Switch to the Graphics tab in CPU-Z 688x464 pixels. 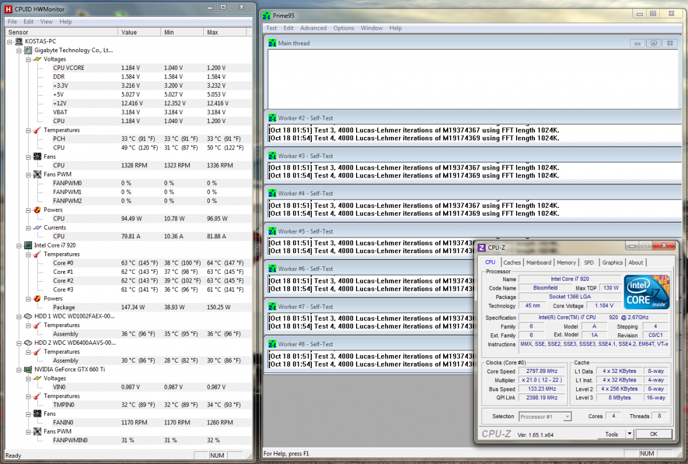point(612,262)
